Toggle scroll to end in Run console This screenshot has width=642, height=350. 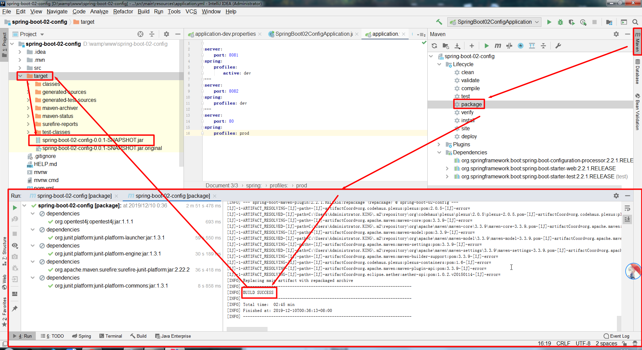tap(627, 219)
